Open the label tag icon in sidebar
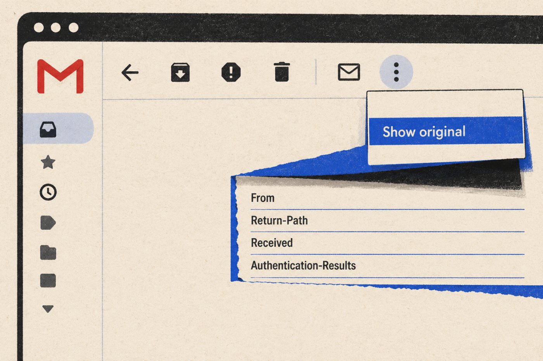The width and height of the screenshot is (543, 361). 48,223
